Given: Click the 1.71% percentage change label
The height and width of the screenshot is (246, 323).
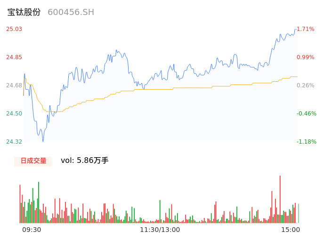Looking at the screenshot, I should pos(306,29).
